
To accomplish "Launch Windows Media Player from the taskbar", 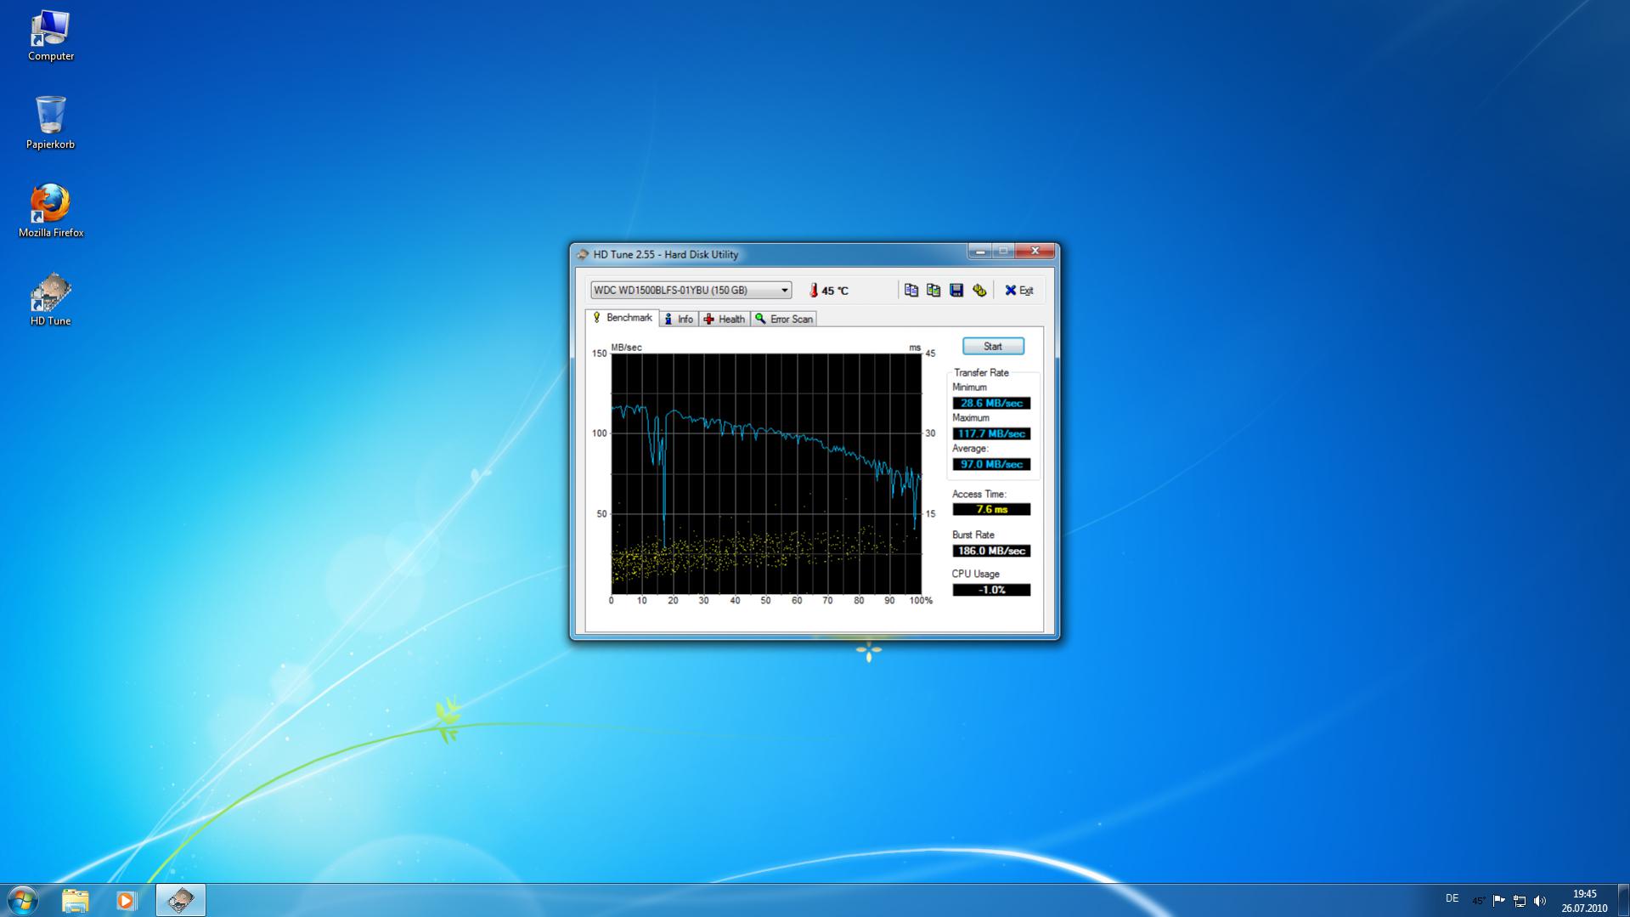I will (127, 900).
